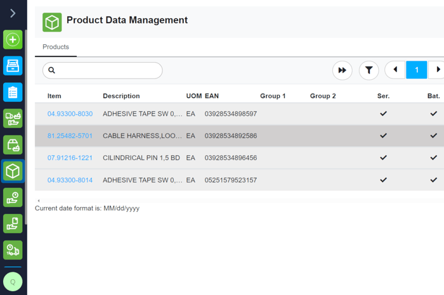The height and width of the screenshot is (295, 444).
Task: Sort by the Bat. column header
Action: click(433, 96)
